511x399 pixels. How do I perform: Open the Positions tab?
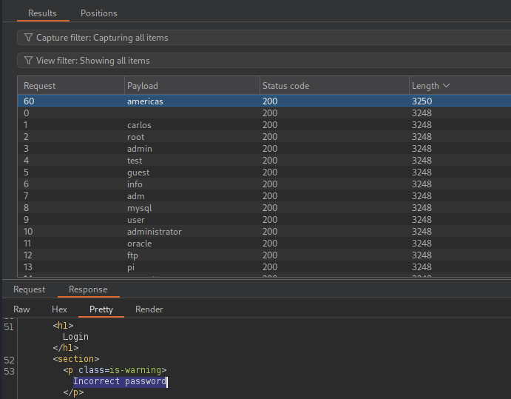99,13
